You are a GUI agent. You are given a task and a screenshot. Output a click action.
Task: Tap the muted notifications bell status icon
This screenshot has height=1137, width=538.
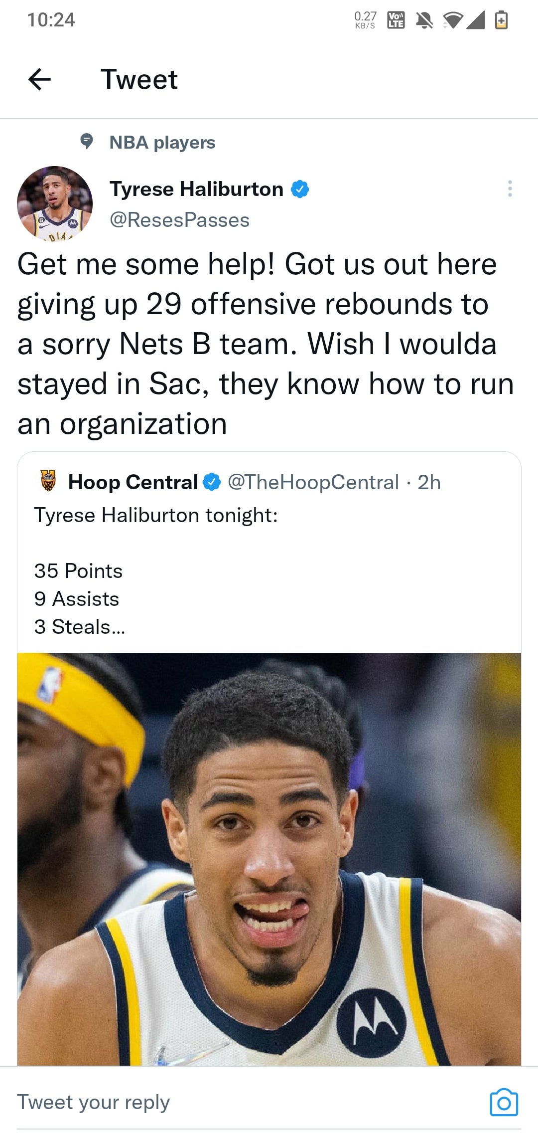click(424, 20)
